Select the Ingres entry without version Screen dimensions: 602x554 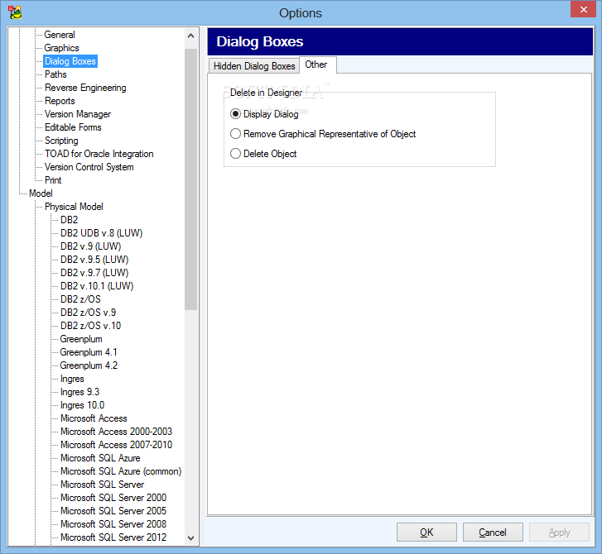(72, 379)
